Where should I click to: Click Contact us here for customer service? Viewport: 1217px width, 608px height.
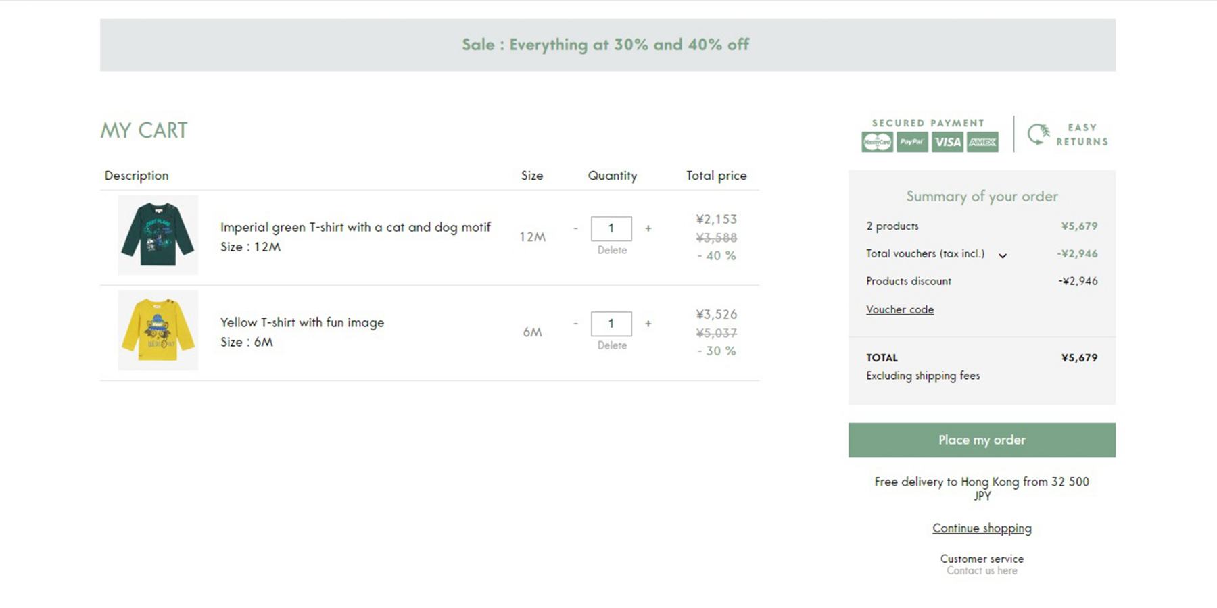982,571
